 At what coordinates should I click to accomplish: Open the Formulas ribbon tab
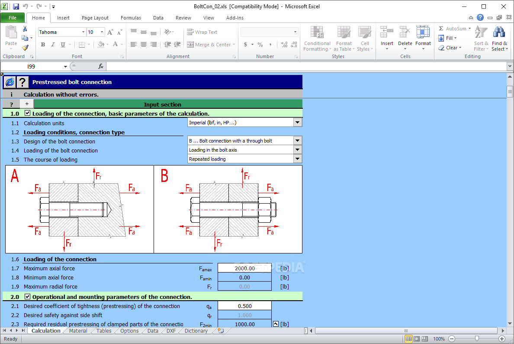pyautogui.click(x=131, y=18)
